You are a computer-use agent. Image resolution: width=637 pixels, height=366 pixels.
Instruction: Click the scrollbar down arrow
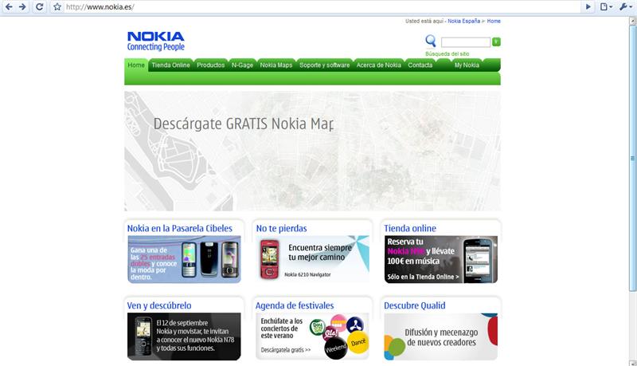(x=632, y=363)
